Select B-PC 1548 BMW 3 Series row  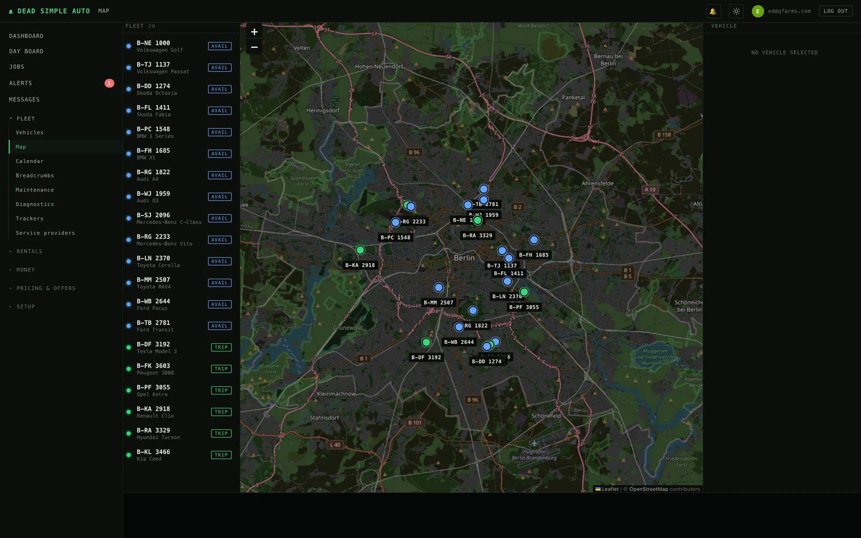coord(181,132)
